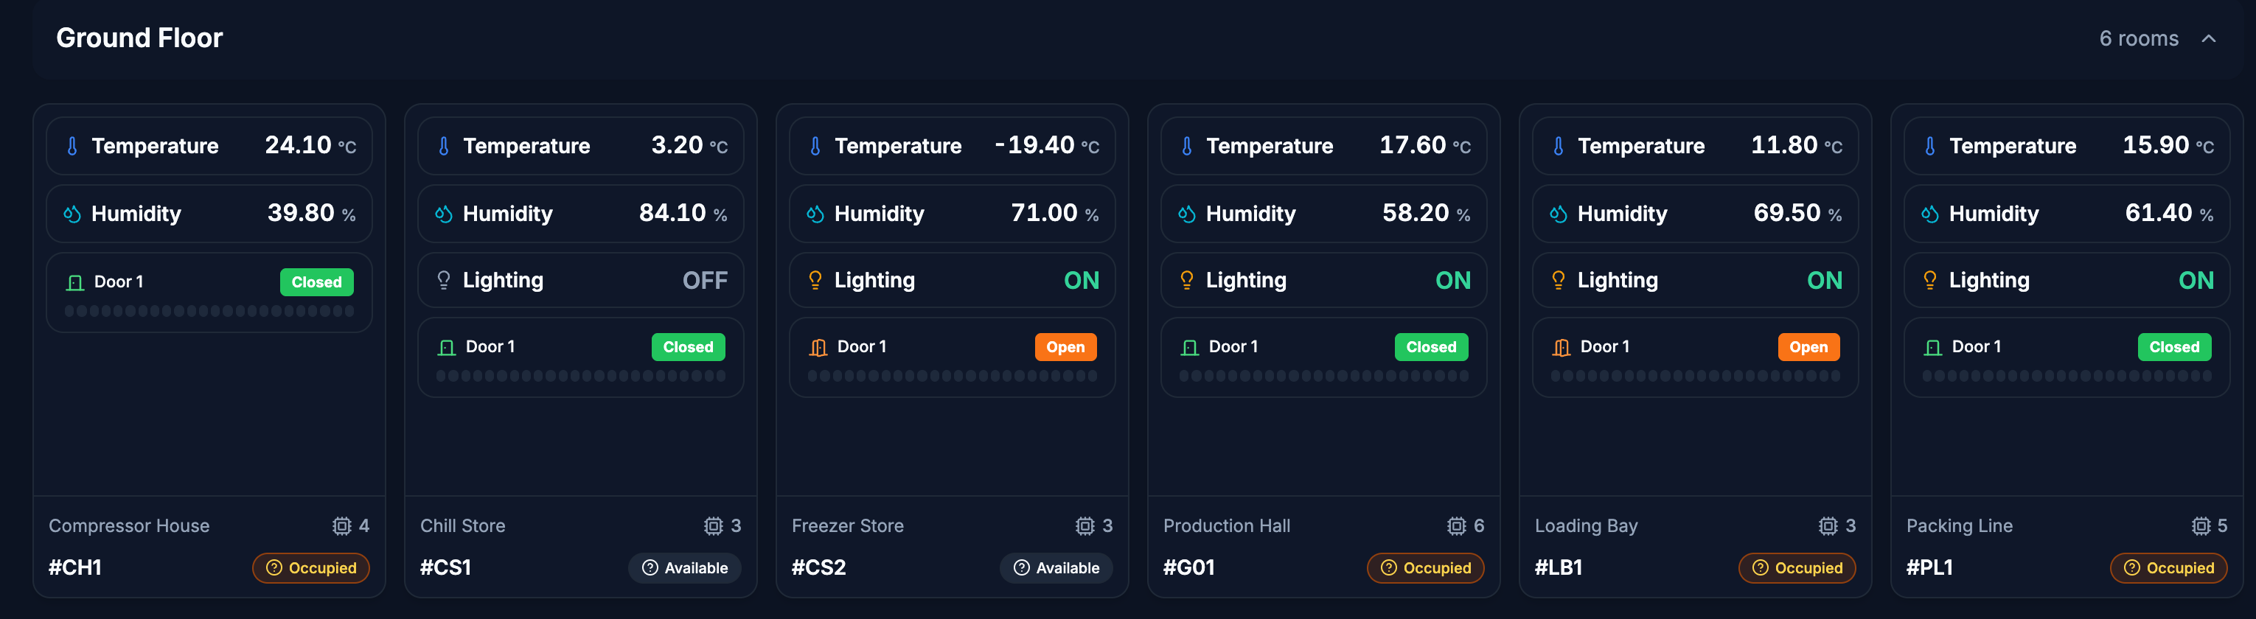Click the Loading Bay open door icon
Image resolution: width=2256 pixels, height=619 pixels.
(1561, 348)
